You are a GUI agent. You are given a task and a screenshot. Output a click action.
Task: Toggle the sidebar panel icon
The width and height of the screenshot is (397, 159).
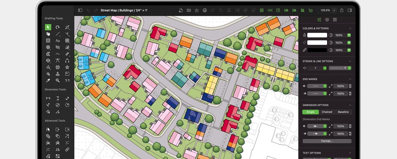tap(80, 10)
